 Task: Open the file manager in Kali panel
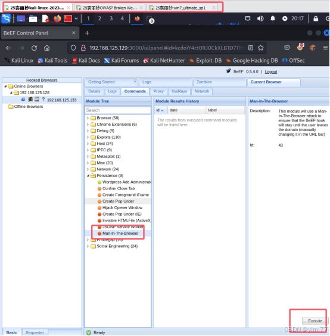point(33,18)
